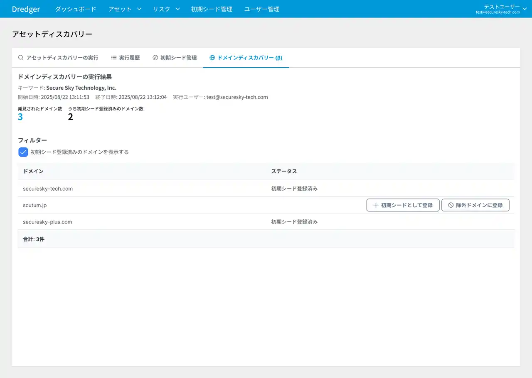Click the list icon beside 実行履歴
The image size is (532, 378).
113,58
